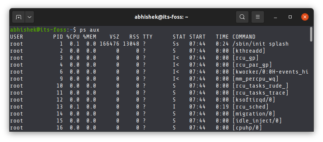The height and width of the screenshot is (142, 323).
Task: Click the [ksoftirqd/0] process entry
Action: point(254,100)
